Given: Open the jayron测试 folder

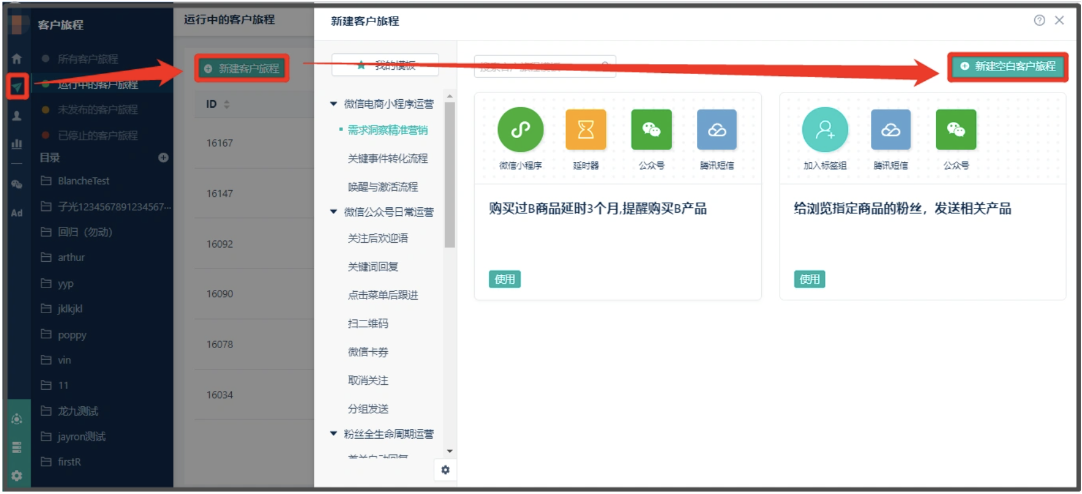Looking at the screenshot, I should (x=81, y=437).
